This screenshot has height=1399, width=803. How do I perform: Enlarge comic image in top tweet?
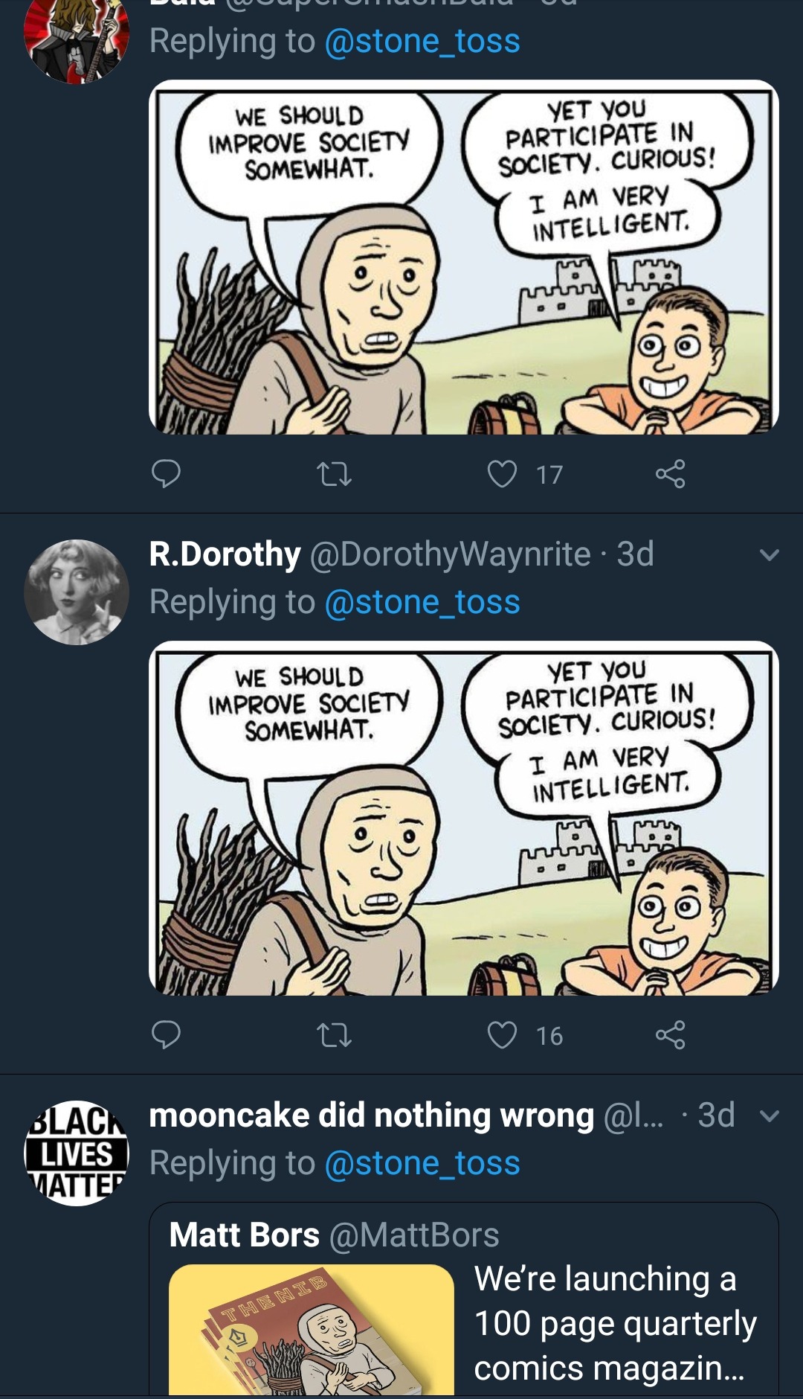pos(464,257)
